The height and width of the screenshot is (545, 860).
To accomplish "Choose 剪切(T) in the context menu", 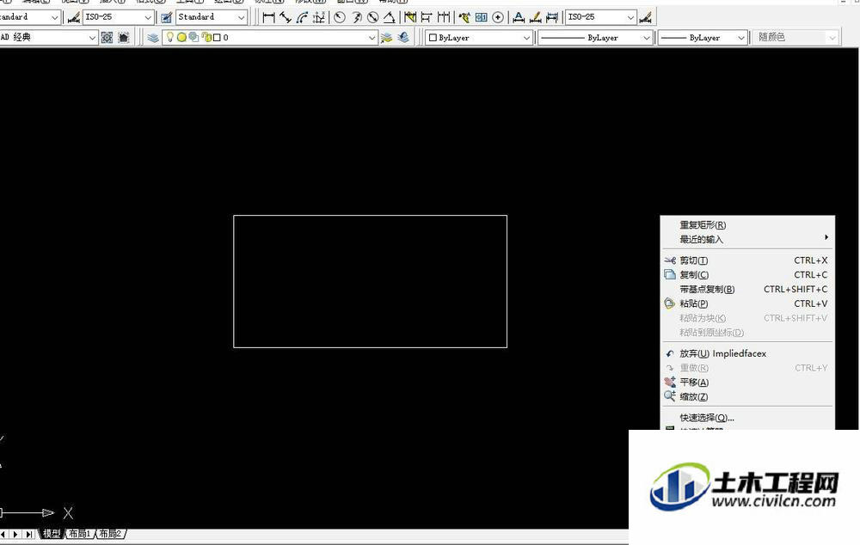I will 747,260.
